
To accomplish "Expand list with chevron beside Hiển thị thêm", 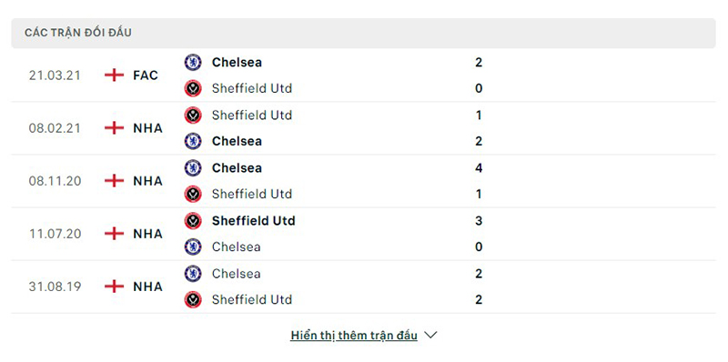I will pyautogui.click(x=430, y=335).
